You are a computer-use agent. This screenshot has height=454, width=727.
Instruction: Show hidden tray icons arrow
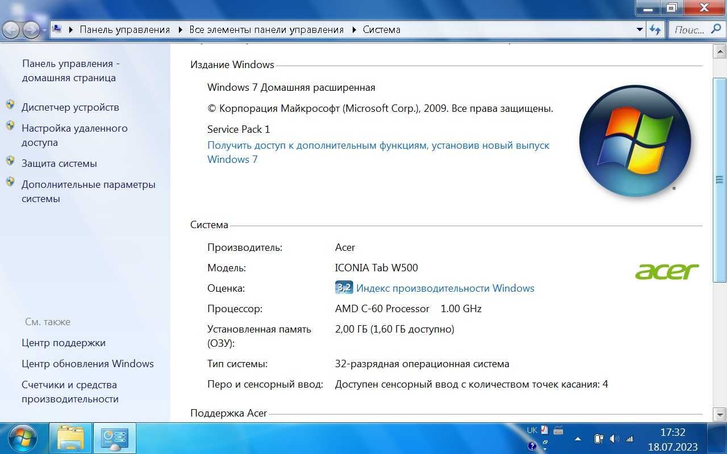[x=578, y=439]
